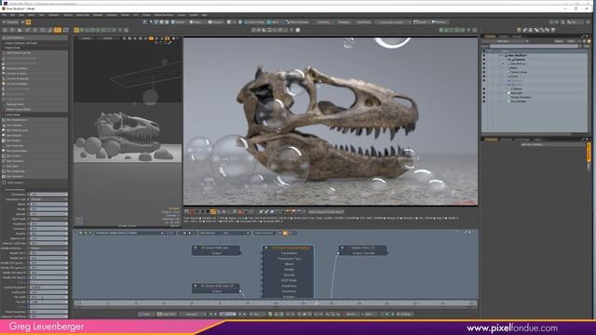Open the Help menu
This screenshot has width=596, height=335.
[204, 15]
